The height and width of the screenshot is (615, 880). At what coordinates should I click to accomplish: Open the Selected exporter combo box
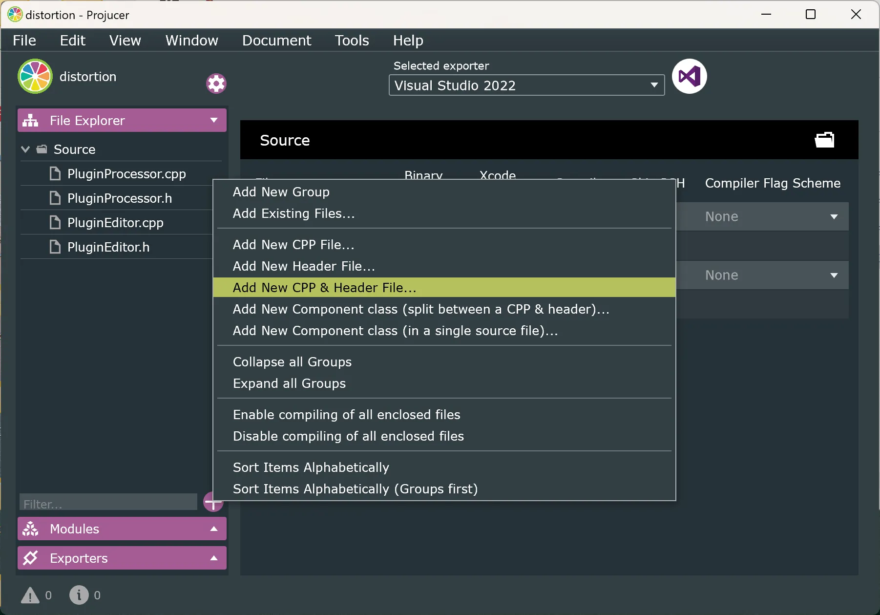click(x=526, y=85)
